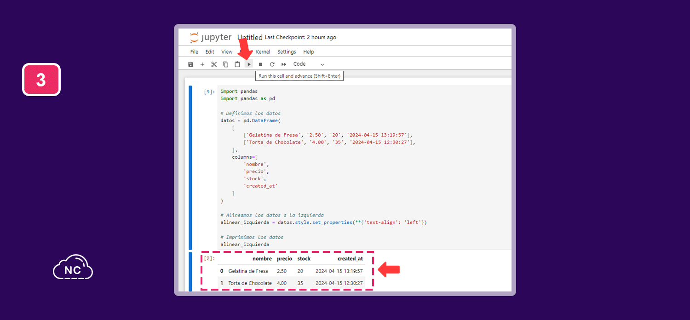Click the output prompt [9]: beside the table
The width and height of the screenshot is (690, 320).
209,258
